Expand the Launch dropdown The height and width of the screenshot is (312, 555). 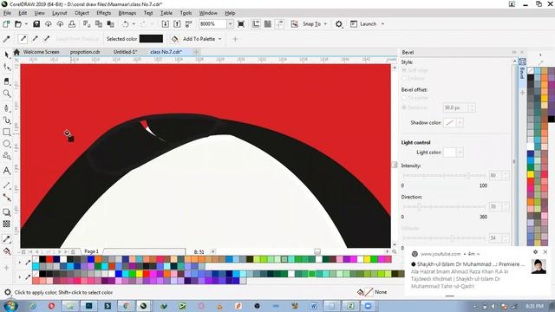pyautogui.click(x=382, y=24)
